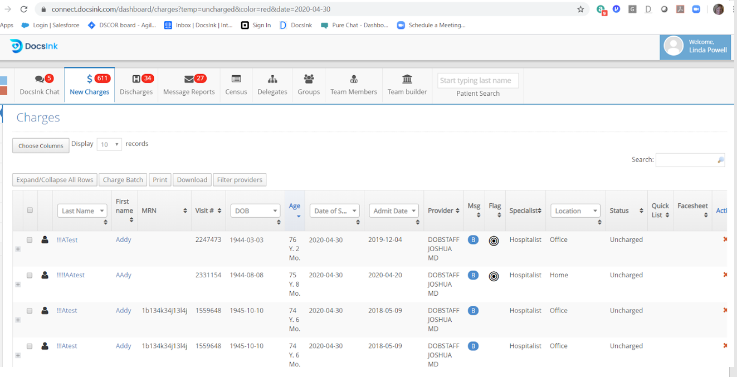Bookmark this page with star icon
The width and height of the screenshot is (737, 377).
pyautogui.click(x=580, y=9)
